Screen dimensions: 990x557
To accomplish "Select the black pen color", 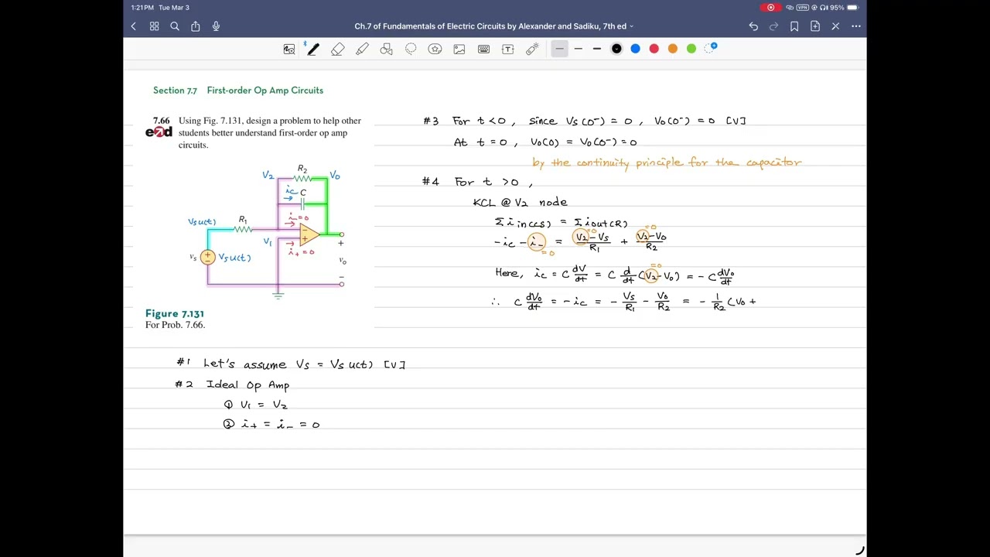I will coord(616,49).
